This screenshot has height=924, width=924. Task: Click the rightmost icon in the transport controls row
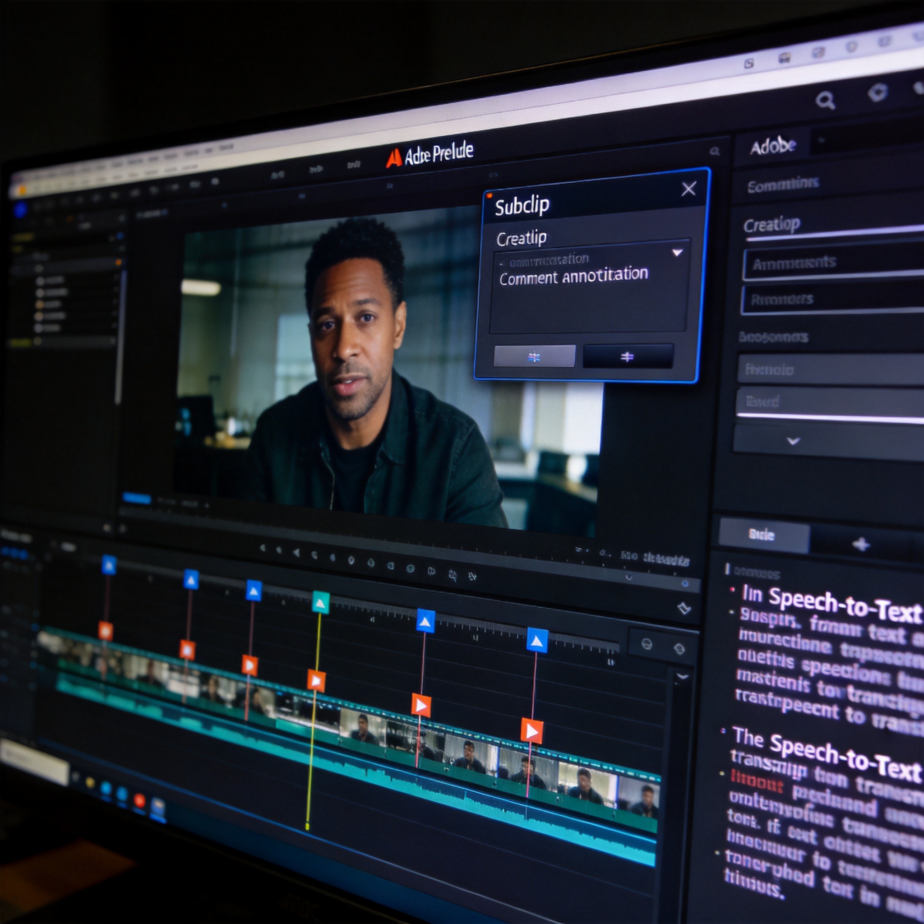[472, 576]
